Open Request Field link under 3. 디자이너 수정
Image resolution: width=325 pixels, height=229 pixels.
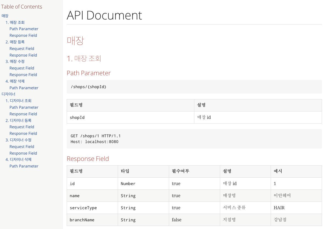tap(22, 146)
